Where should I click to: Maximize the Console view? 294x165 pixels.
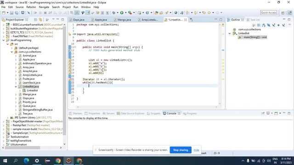289,113
